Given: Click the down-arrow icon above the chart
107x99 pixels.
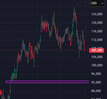Looking at the screenshot, I should tap(77, 3).
